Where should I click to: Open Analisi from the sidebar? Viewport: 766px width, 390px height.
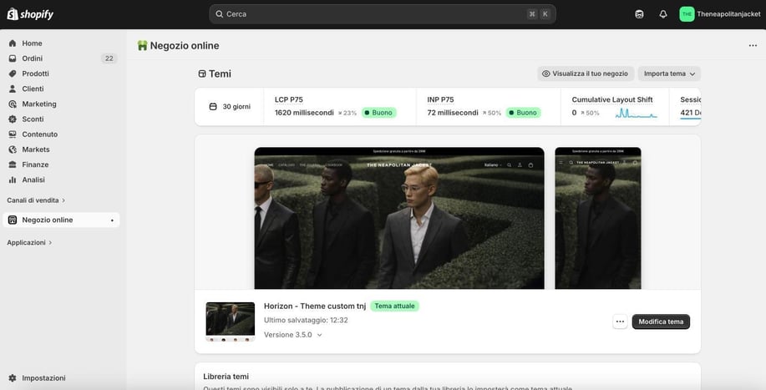pyautogui.click(x=33, y=180)
